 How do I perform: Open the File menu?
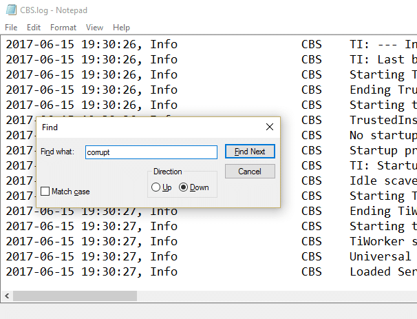click(x=11, y=28)
